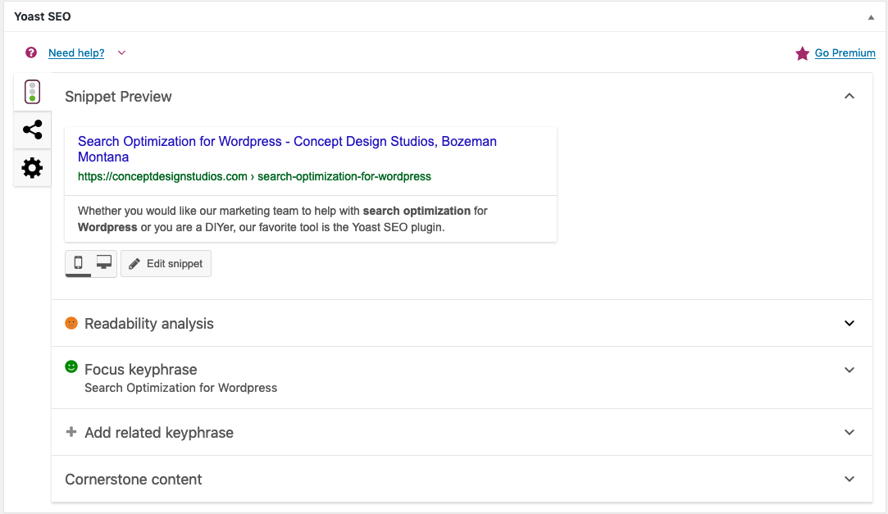The image size is (888, 514).
Task: Switch to the Social share tab
Action: tap(32, 130)
